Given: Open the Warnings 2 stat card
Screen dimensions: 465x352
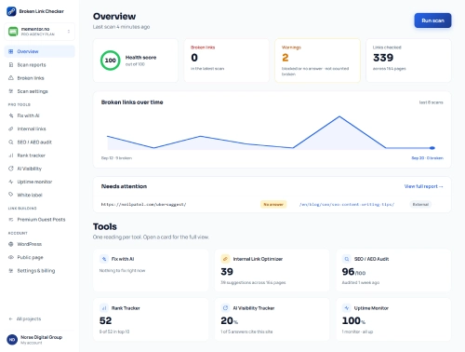Looking at the screenshot, I should [318, 61].
